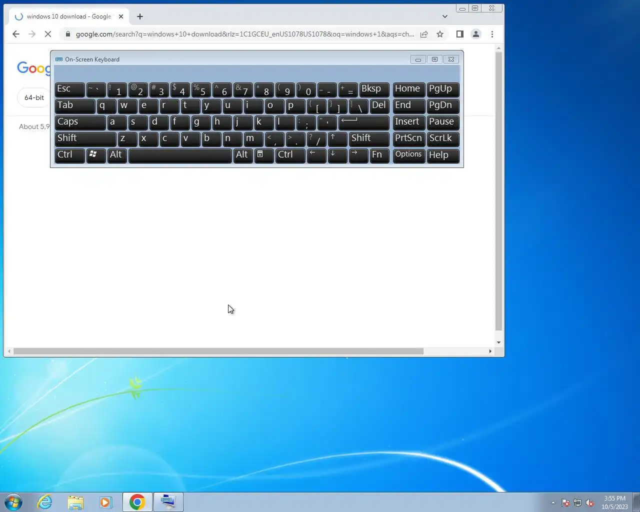This screenshot has width=640, height=512.
Task: Open Internet Explorer from taskbar
Action: click(45, 502)
